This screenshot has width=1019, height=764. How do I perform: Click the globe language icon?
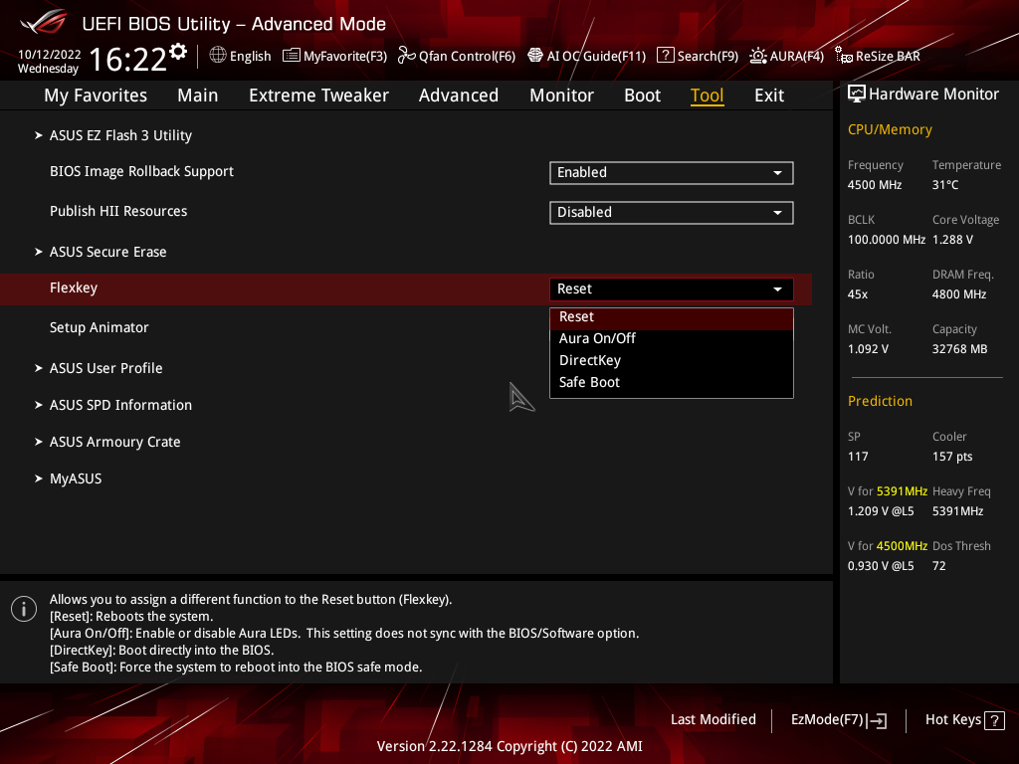tap(218, 56)
